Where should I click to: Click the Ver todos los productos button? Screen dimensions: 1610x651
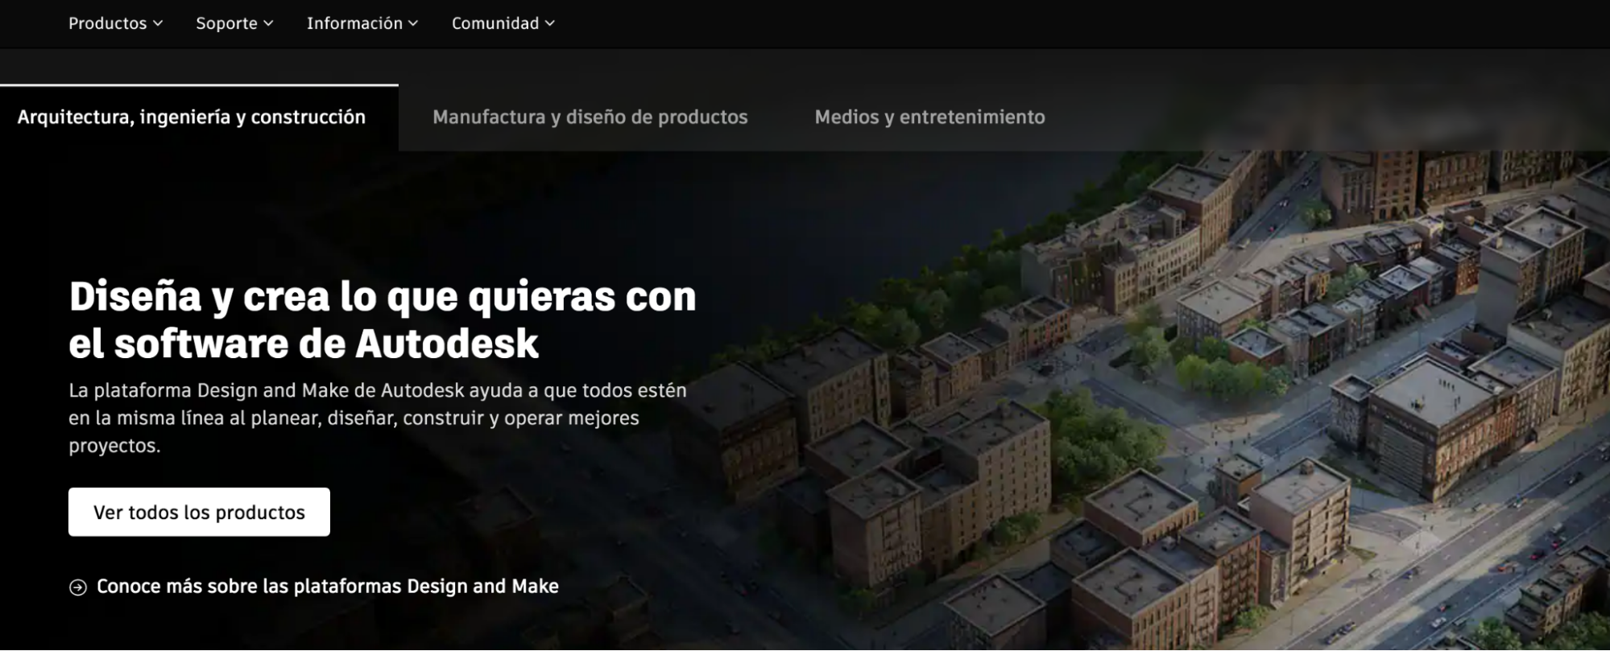(199, 512)
